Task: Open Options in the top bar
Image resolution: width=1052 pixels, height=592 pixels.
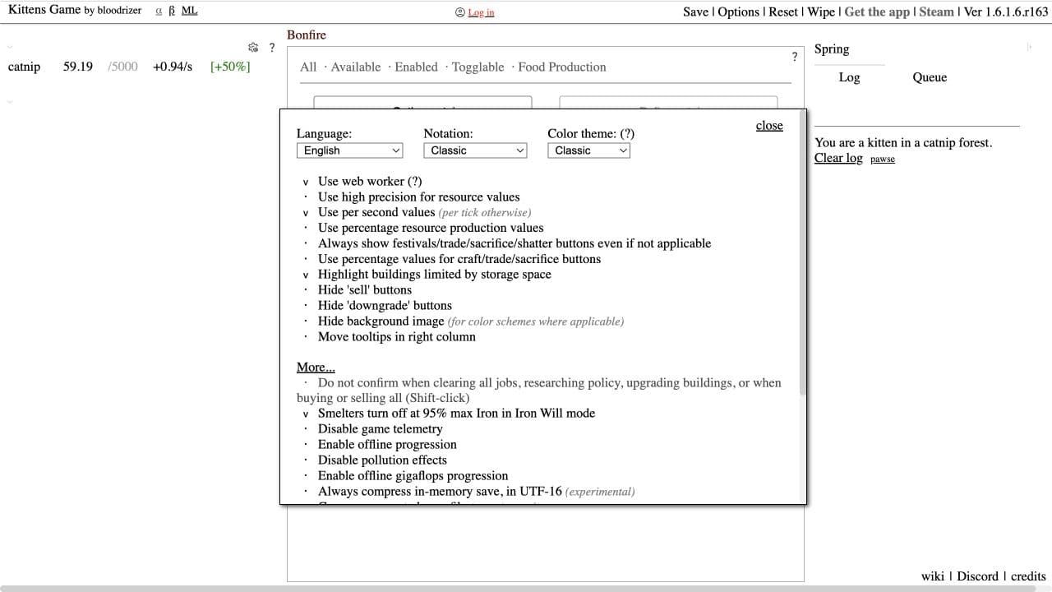Action: [x=739, y=12]
